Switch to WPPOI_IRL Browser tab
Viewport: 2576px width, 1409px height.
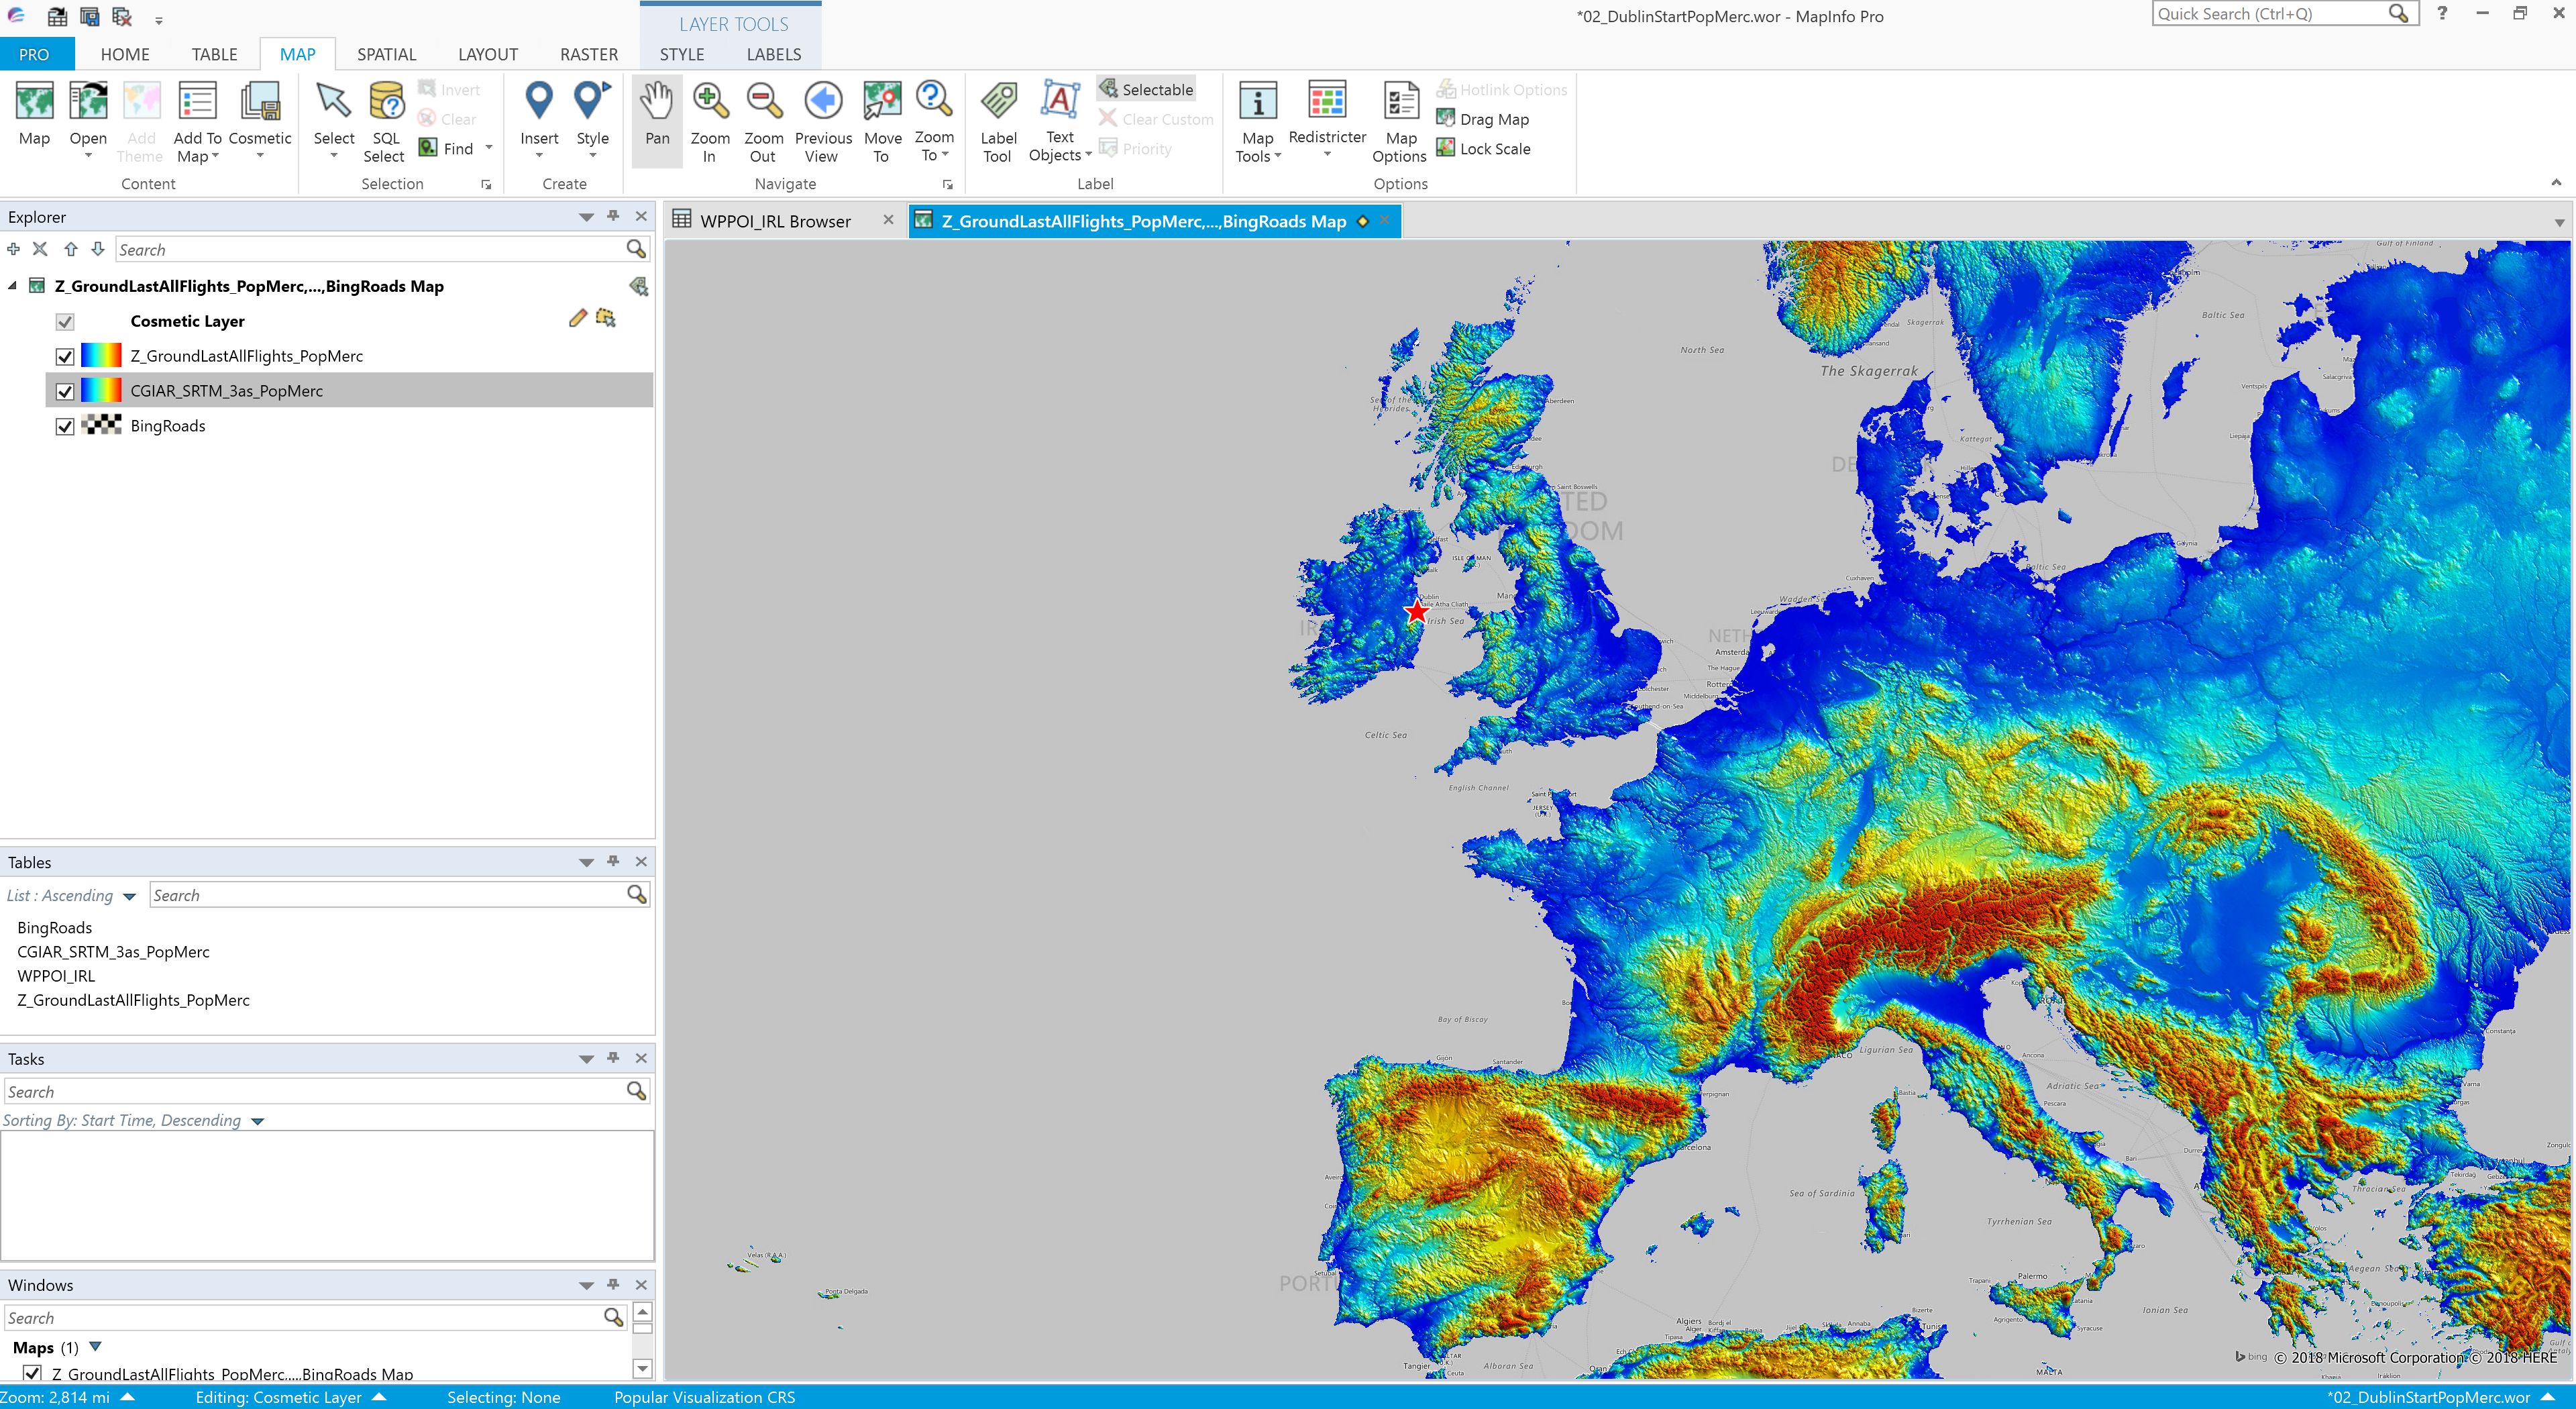tap(775, 221)
